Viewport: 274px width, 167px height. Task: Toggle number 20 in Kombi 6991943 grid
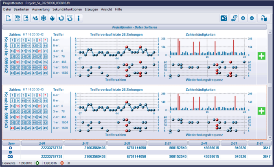(x=39, y=106)
